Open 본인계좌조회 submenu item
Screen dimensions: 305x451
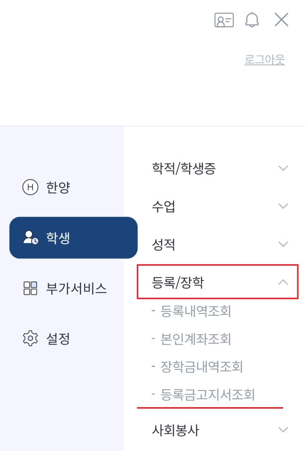[x=196, y=339]
